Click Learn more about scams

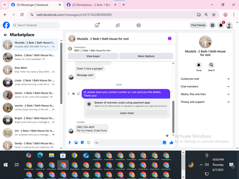(127, 113)
